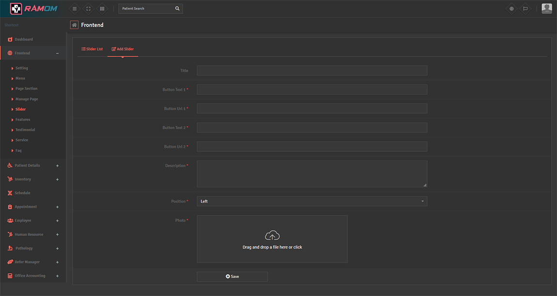Open Testimonial in the Frontend submenu

pos(25,130)
